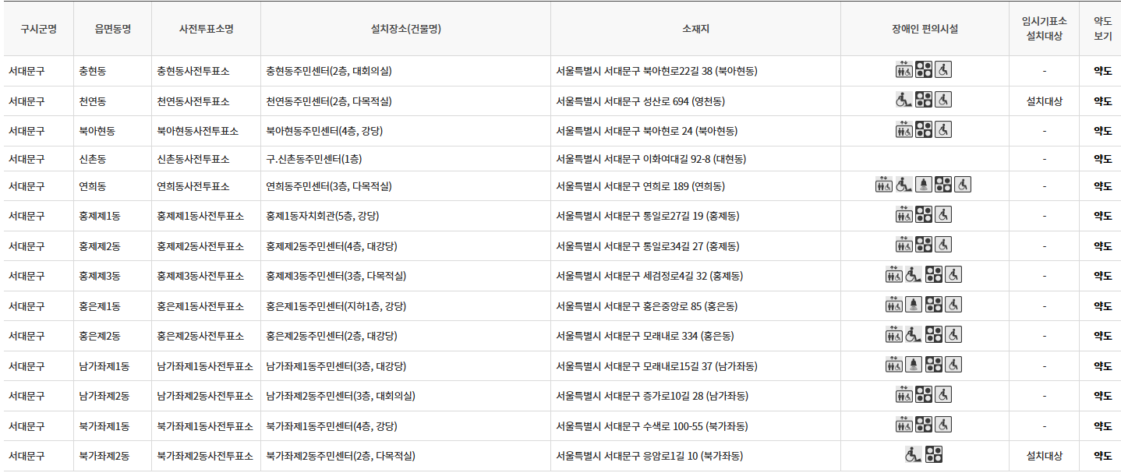Click the 충현동사전투표소 table cell

(x=193, y=69)
